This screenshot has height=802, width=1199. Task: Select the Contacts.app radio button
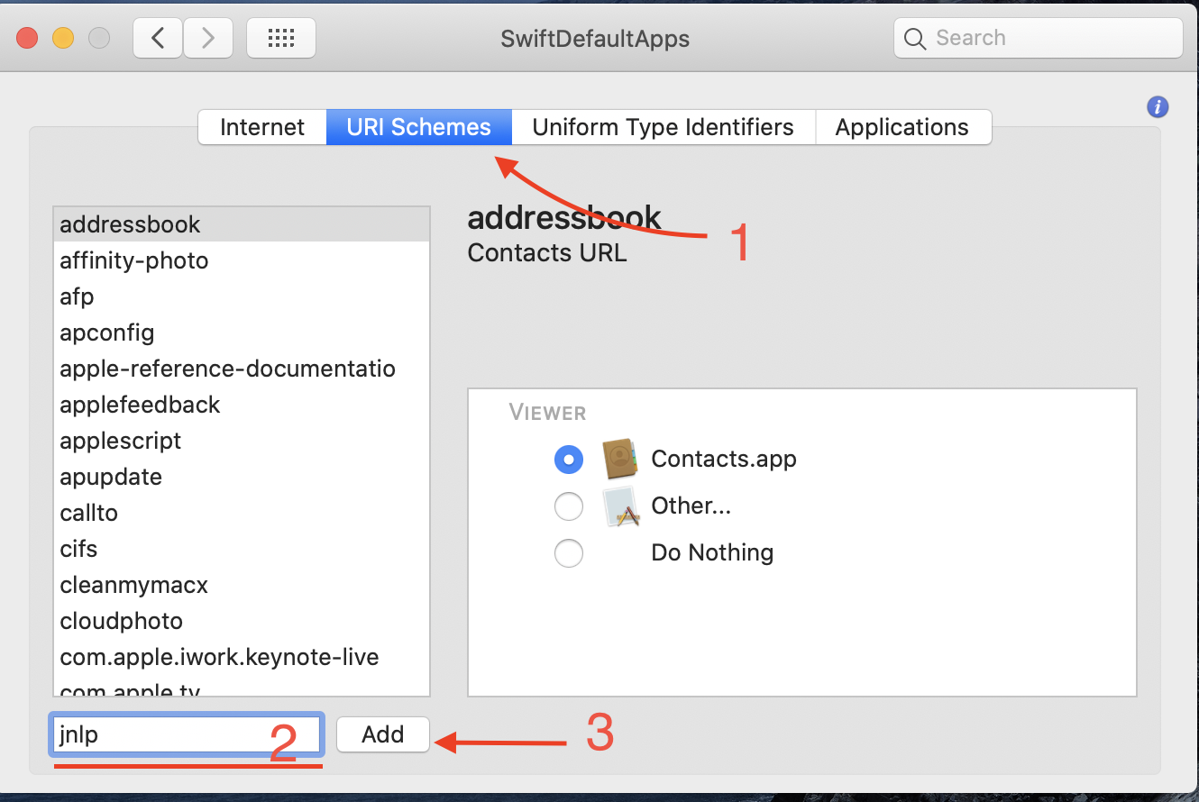[569, 459]
